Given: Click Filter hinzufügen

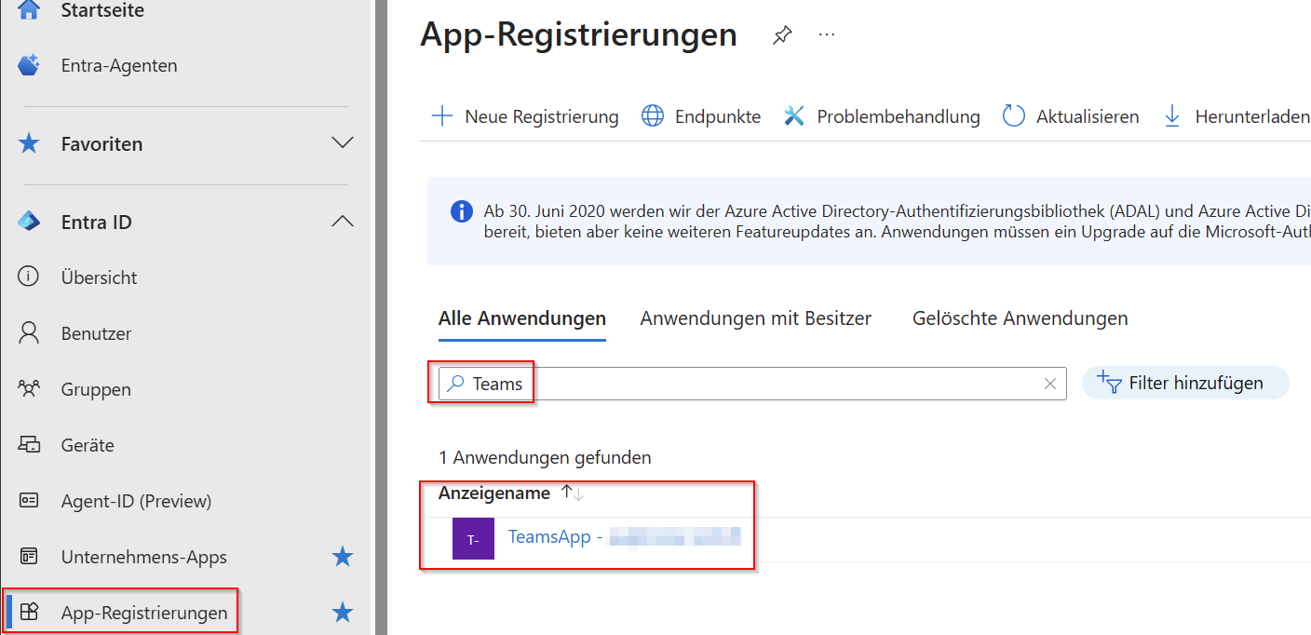Looking at the screenshot, I should pos(1184,383).
